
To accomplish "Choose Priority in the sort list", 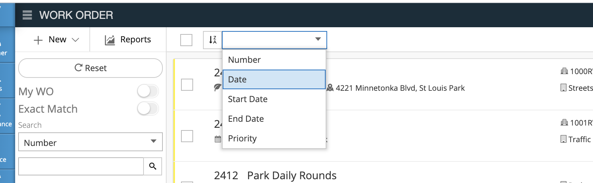I will 274,138.
